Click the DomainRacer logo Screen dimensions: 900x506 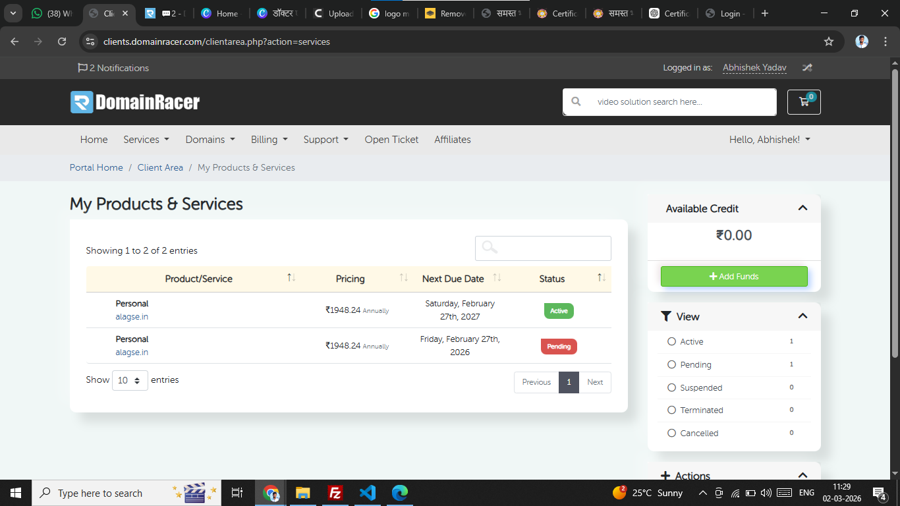tap(135, 102)
